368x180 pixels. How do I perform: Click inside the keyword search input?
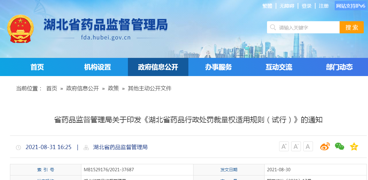(x=302, y=27)
